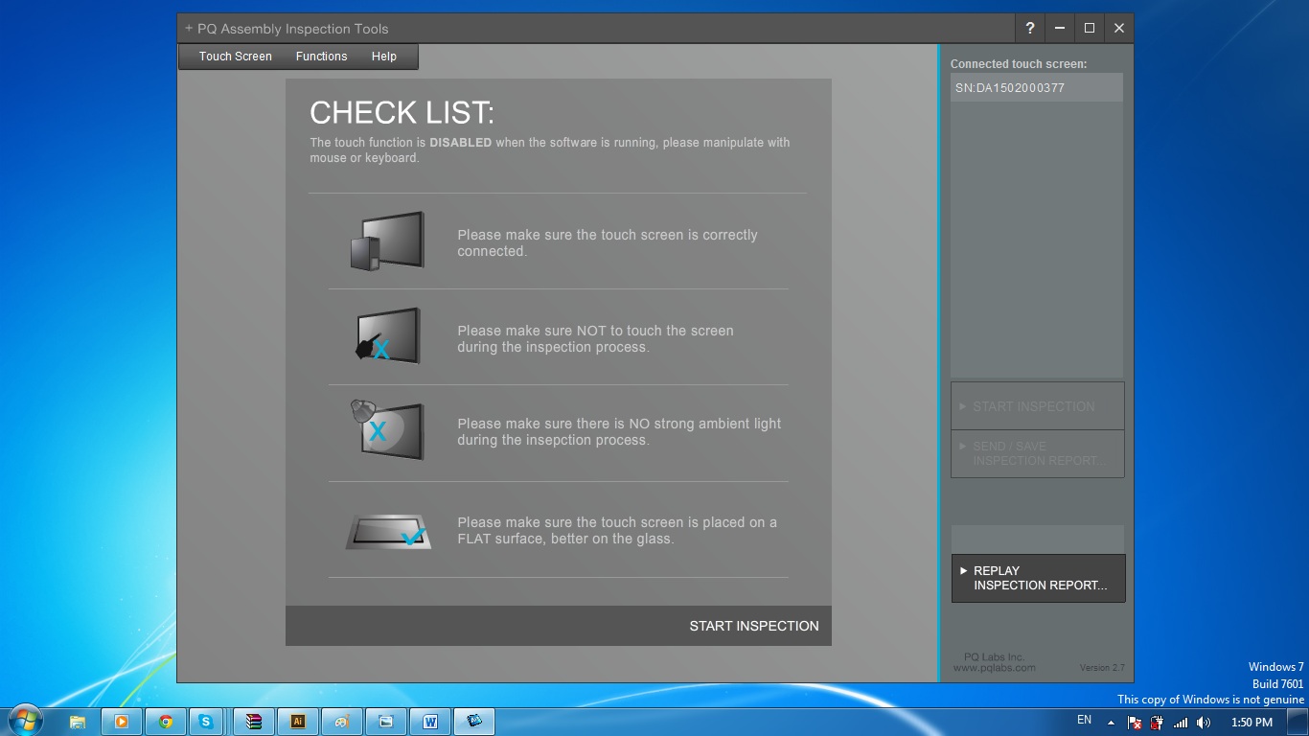Open the Windows Start menu
1309x736 pixels.
point(24,721)
